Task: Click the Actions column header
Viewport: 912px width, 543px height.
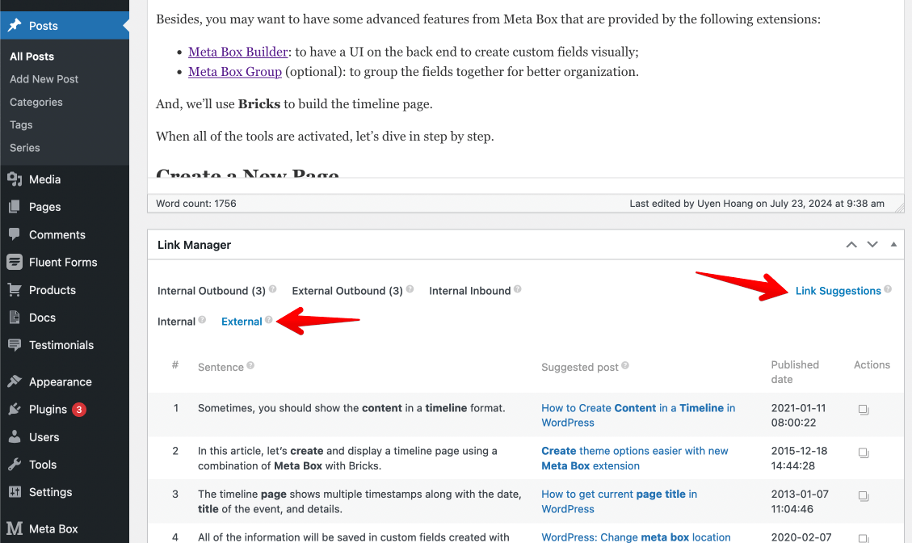Action: [x=872, y=365]
